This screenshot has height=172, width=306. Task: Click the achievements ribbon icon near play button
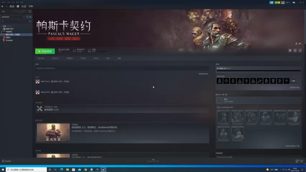tap(90, 51)
